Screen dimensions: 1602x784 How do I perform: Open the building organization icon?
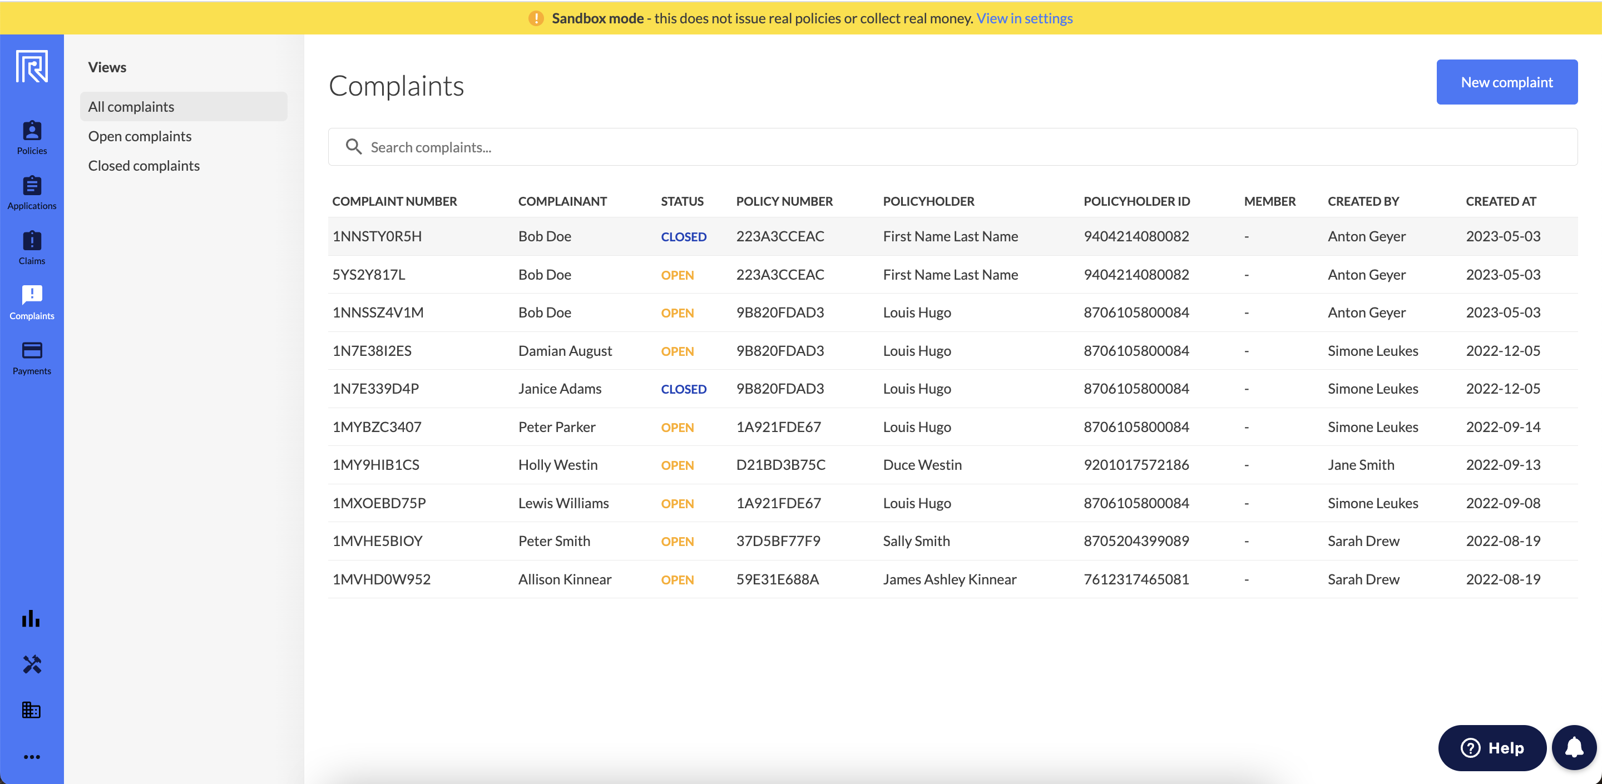tap(31, 710)
